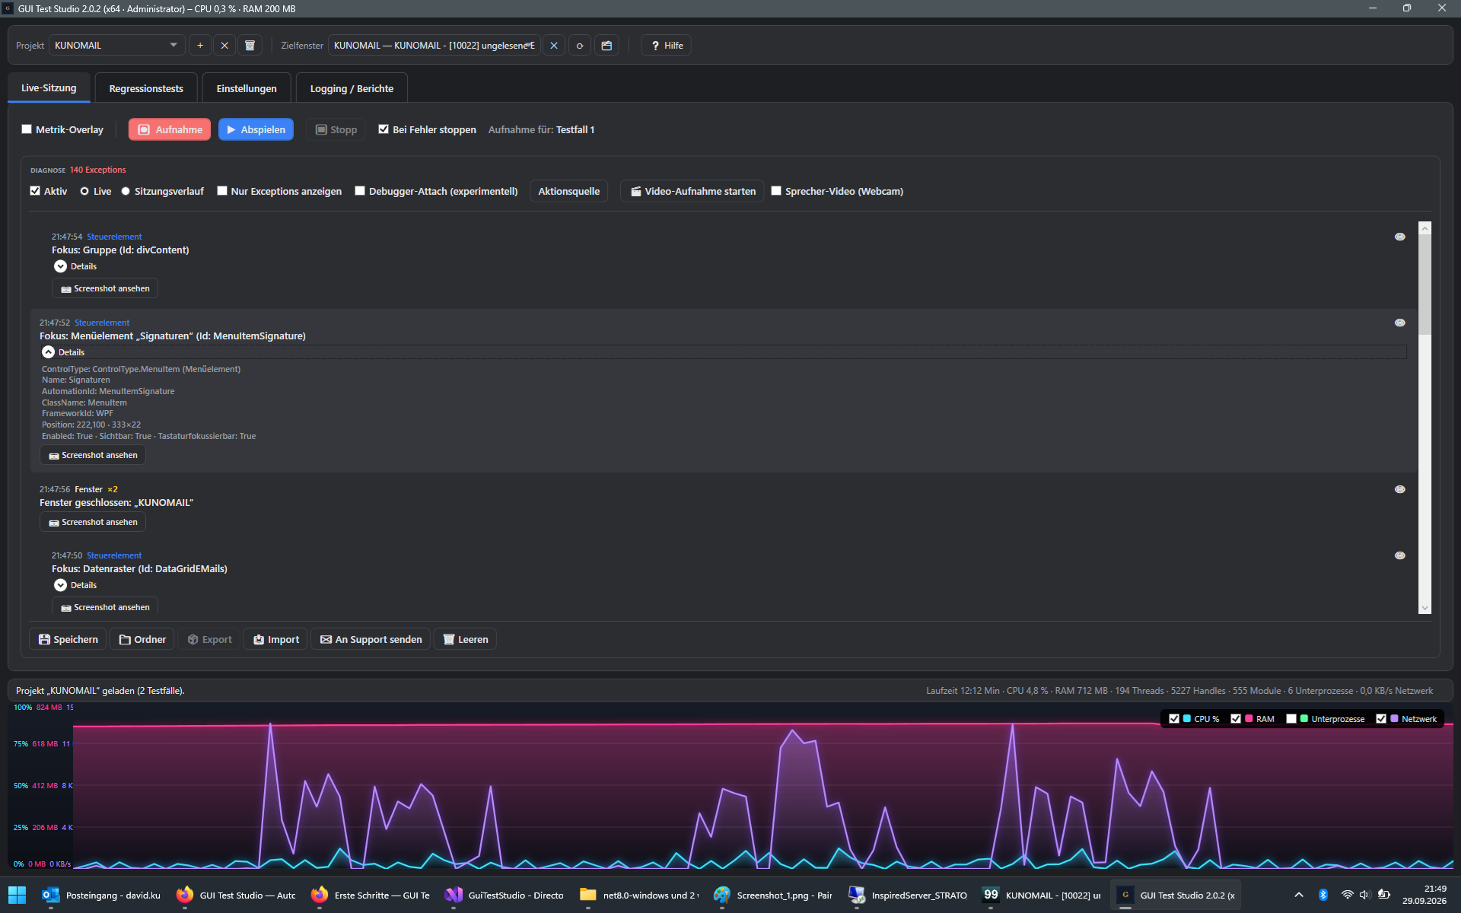Open the window picker icon beside refresh
The height and width of the screenshot is (913, 1461).
tap(606, 46)
